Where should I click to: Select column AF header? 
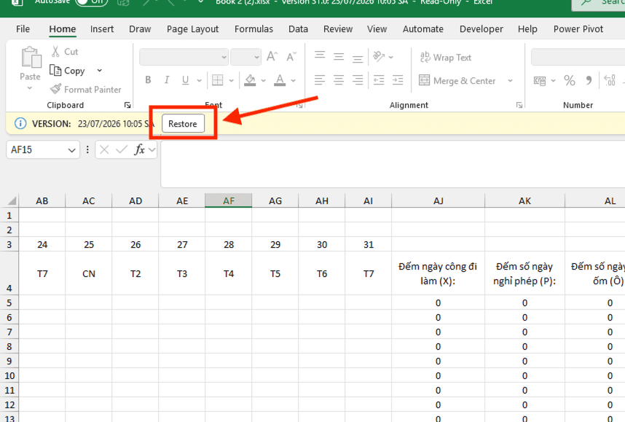[x=229, y=200]
